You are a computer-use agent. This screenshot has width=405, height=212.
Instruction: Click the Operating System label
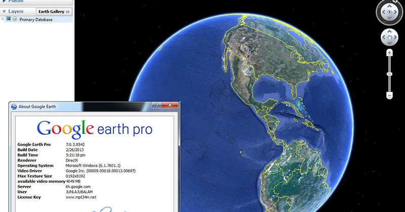click(x=35, y=166)
